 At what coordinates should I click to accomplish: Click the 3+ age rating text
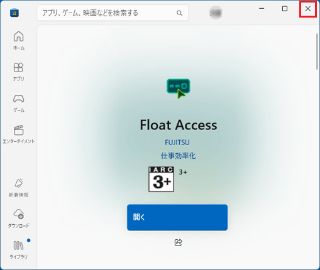point(183,172)
